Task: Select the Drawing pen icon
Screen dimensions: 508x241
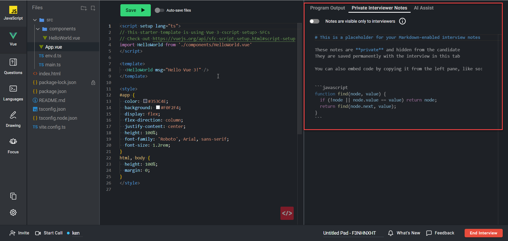Action: 13,115
